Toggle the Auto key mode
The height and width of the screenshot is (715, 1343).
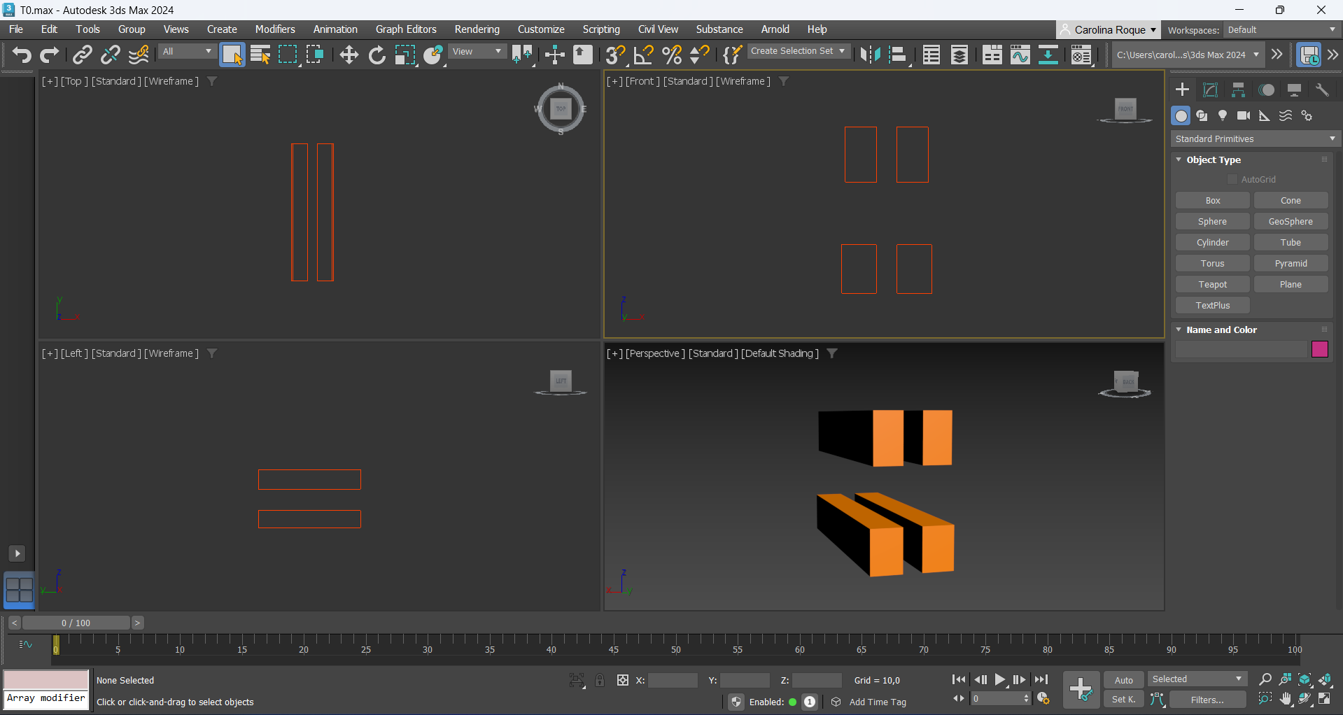coord(1123,680)
